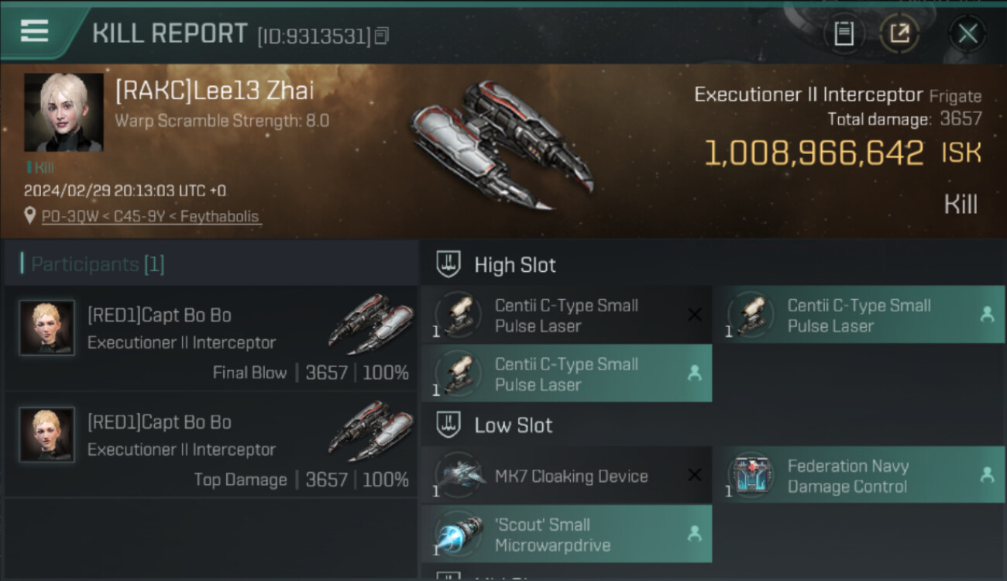Viewport: 1007px width, 581px height.
Task: Click the clipboard notes icon
Action: tap(844, 33)
